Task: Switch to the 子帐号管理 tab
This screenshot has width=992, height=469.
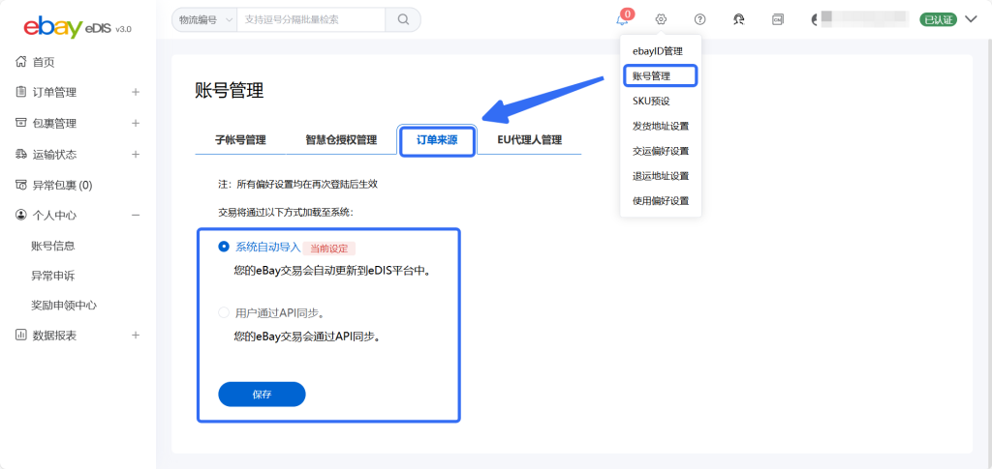Action: tap(240, 140)
